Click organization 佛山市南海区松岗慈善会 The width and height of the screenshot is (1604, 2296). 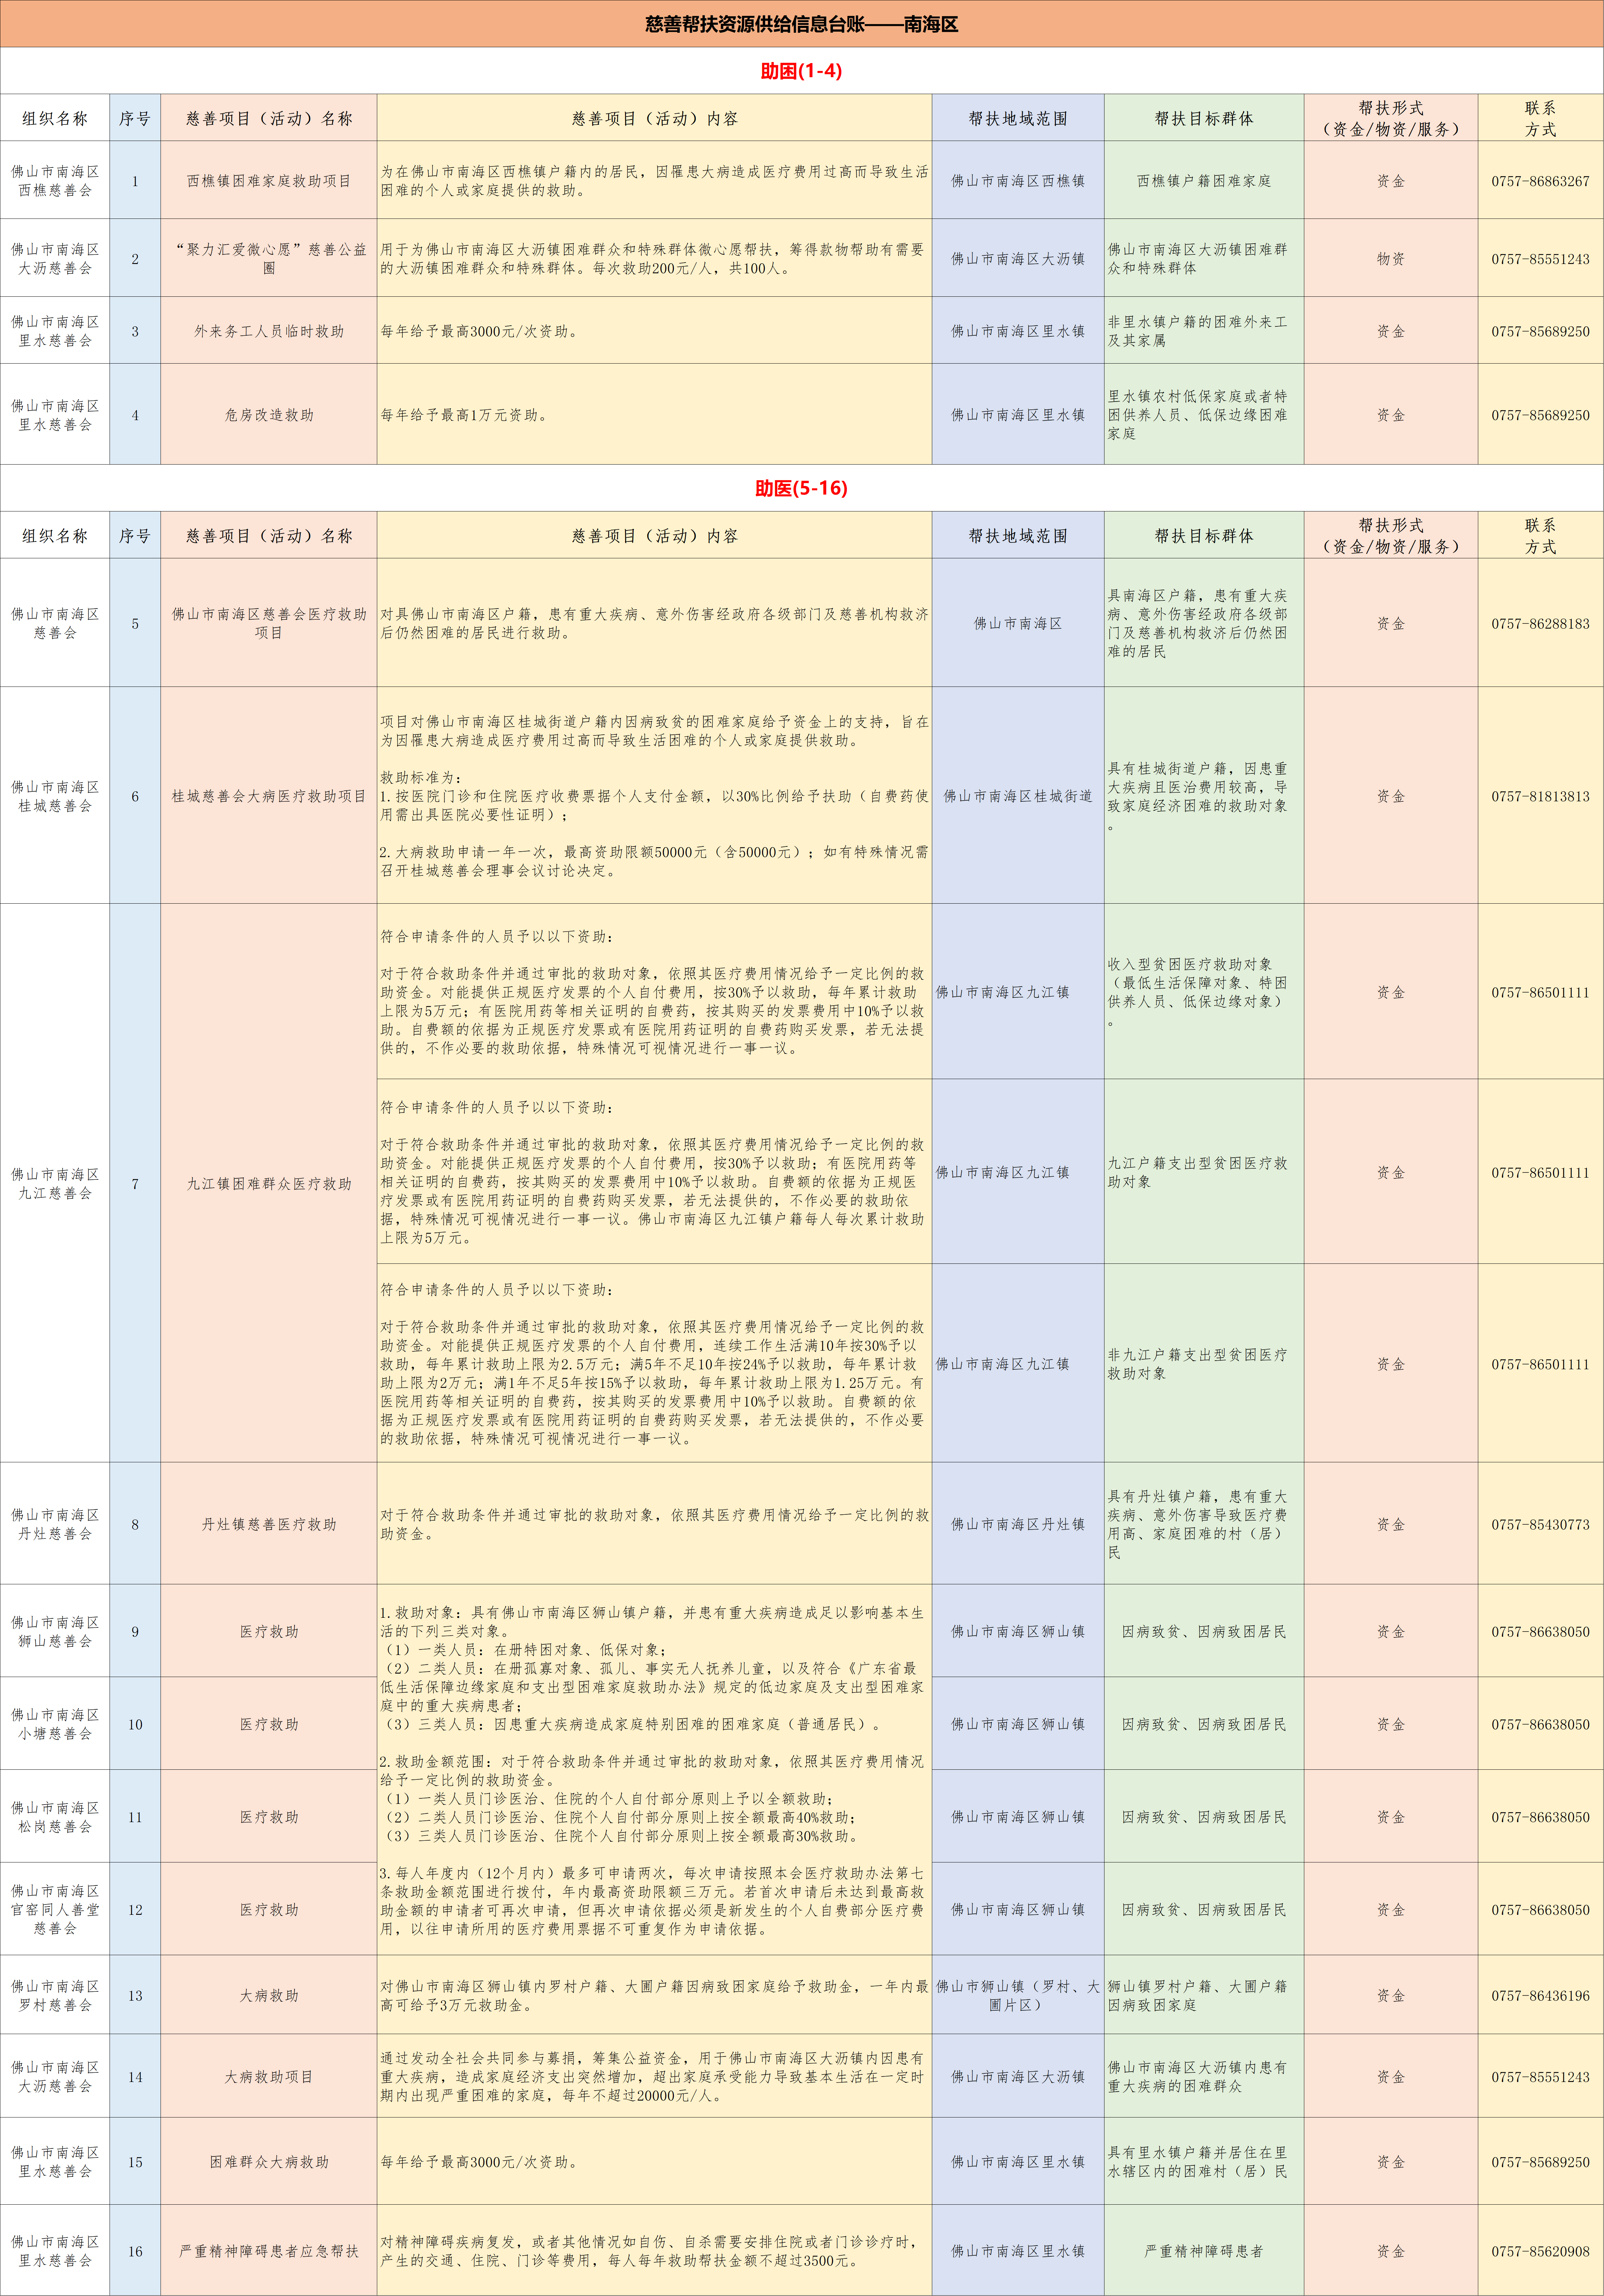(x=55, y=1817)
